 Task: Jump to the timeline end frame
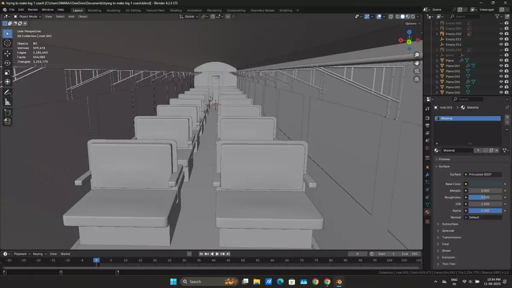(228, 254)
